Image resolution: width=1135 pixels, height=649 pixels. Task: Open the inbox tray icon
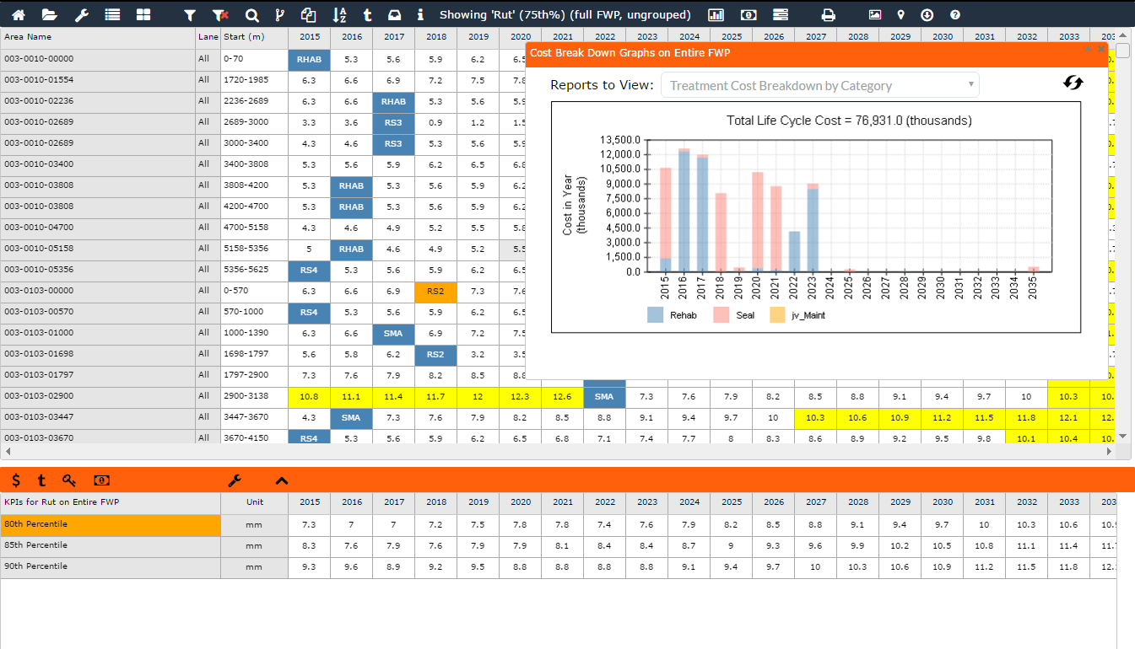tap(394, 15)
